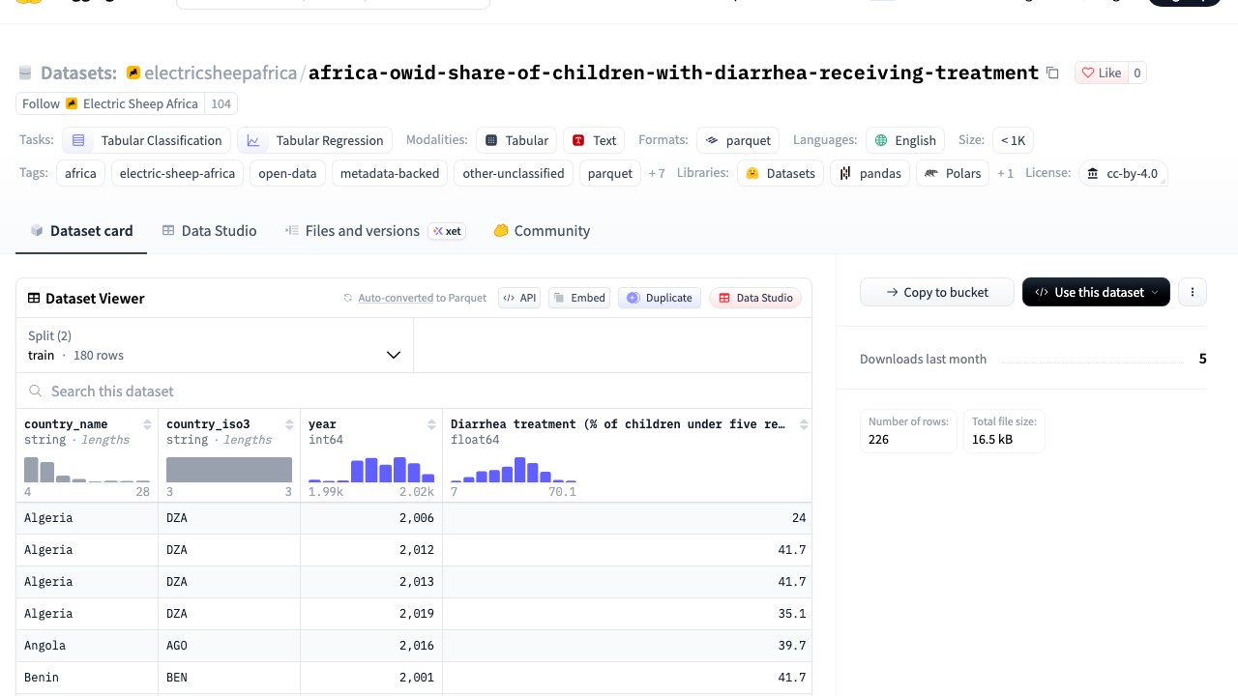Copy the dataset name with the copy icon
Screen dimensions: 1238x696
(x=1052, y=72)
